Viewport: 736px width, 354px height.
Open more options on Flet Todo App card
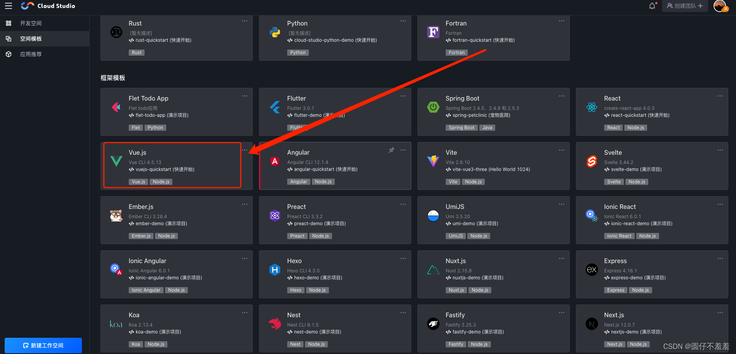[245, 96]
